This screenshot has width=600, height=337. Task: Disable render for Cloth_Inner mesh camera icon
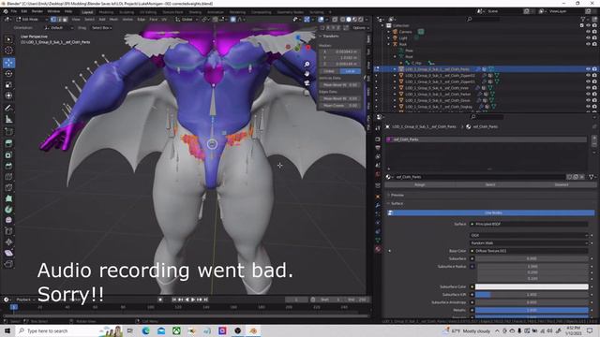click(594, 88)
